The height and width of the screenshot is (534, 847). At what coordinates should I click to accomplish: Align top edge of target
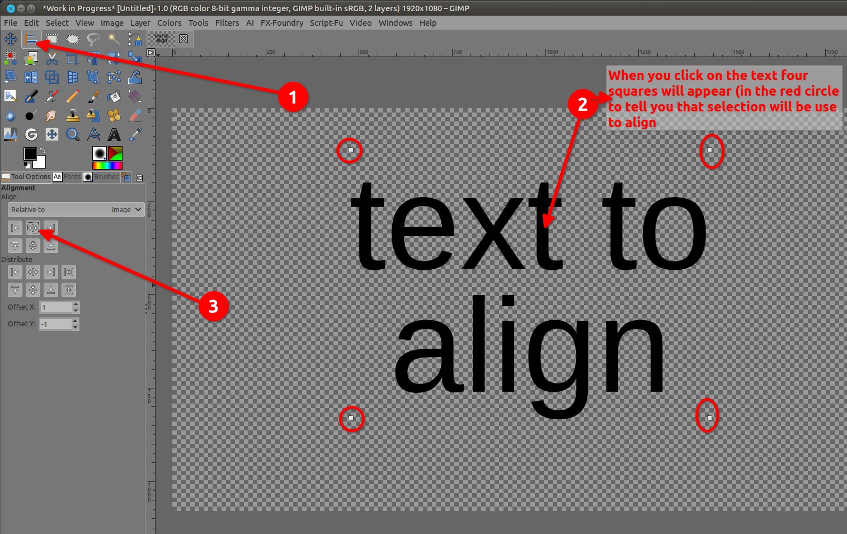[15, 246]
